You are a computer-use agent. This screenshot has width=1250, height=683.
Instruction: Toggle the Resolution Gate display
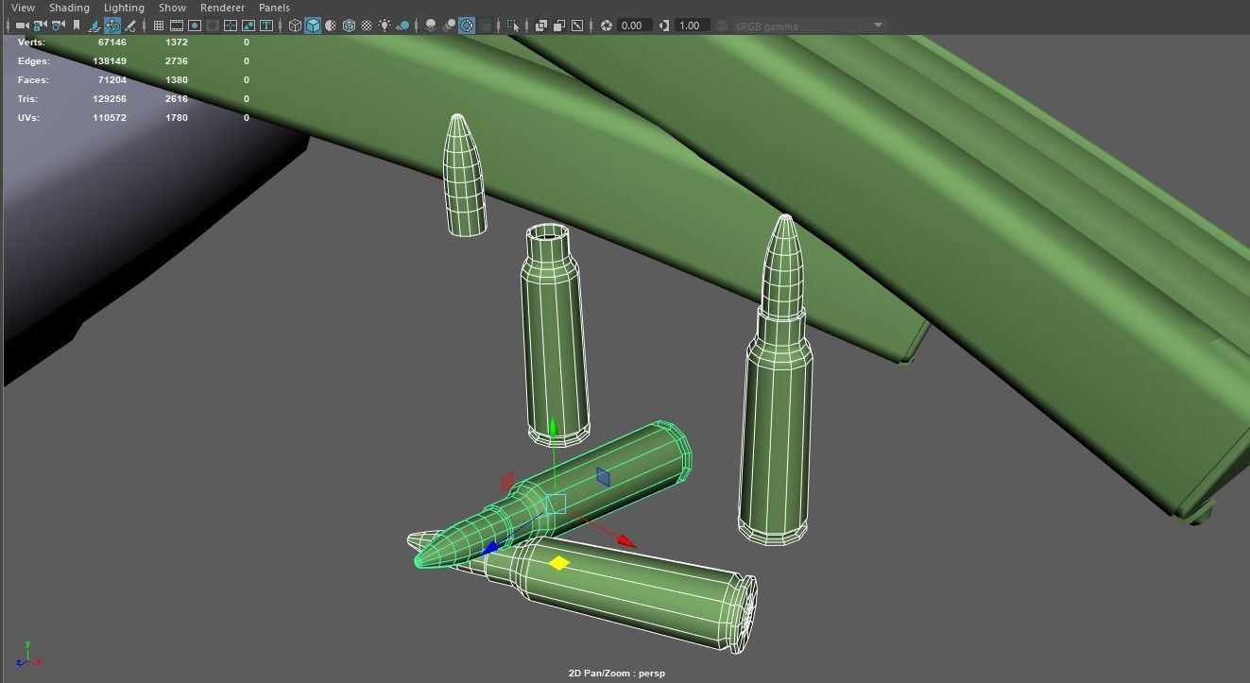pyautogui.click(x=195, y=26)
